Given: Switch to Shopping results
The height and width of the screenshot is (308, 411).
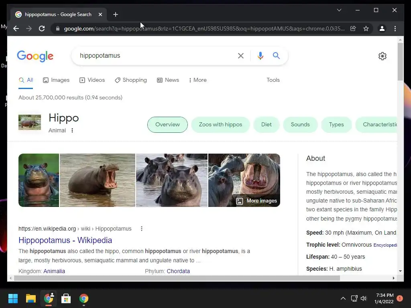Looking at the screenshot, I should [131, 80].
